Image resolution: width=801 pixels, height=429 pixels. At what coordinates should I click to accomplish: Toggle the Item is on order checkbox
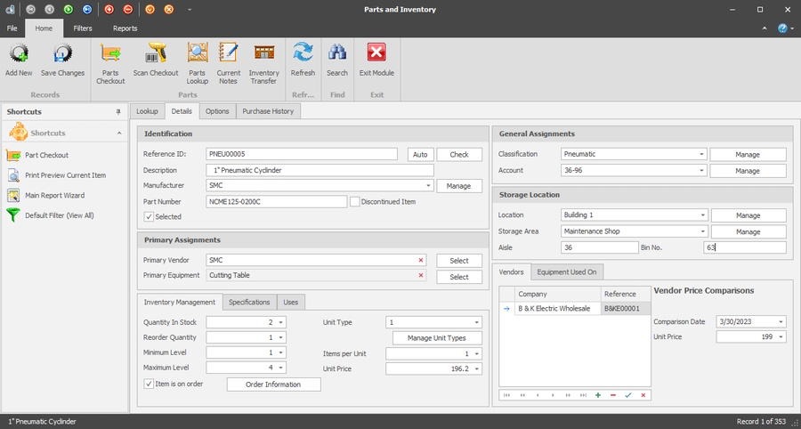[149, 384]
